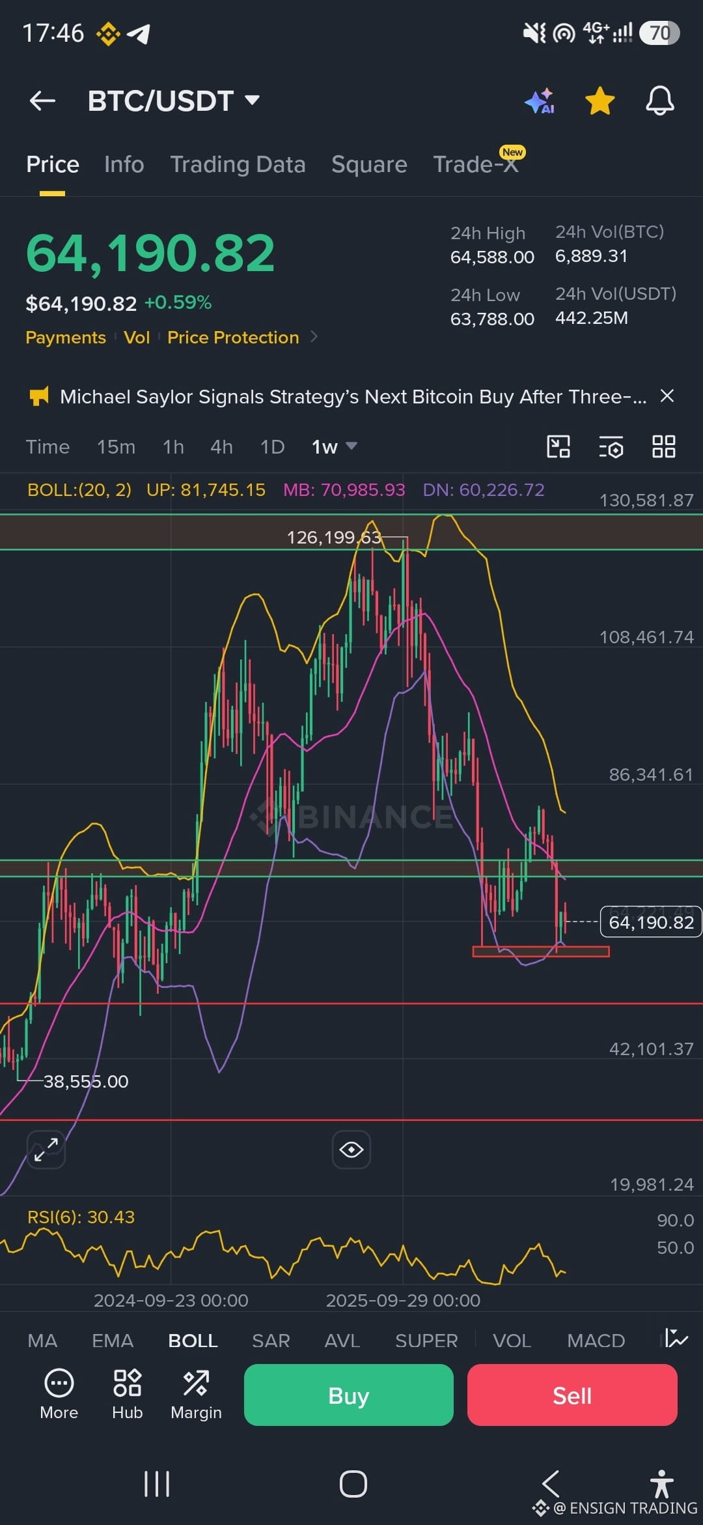Select the 4h chart interval

click(x=221, y=447)
